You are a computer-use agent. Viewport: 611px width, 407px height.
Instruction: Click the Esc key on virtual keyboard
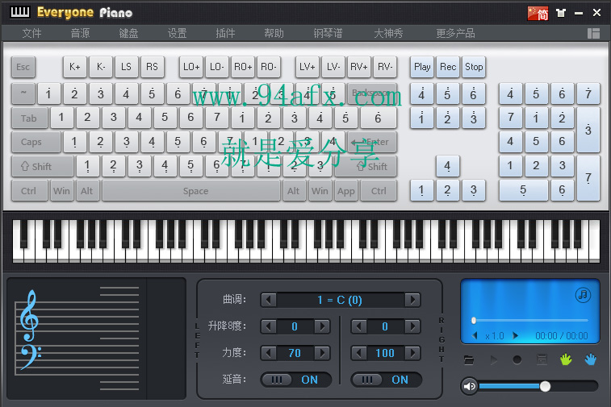(x=23, y=67)
